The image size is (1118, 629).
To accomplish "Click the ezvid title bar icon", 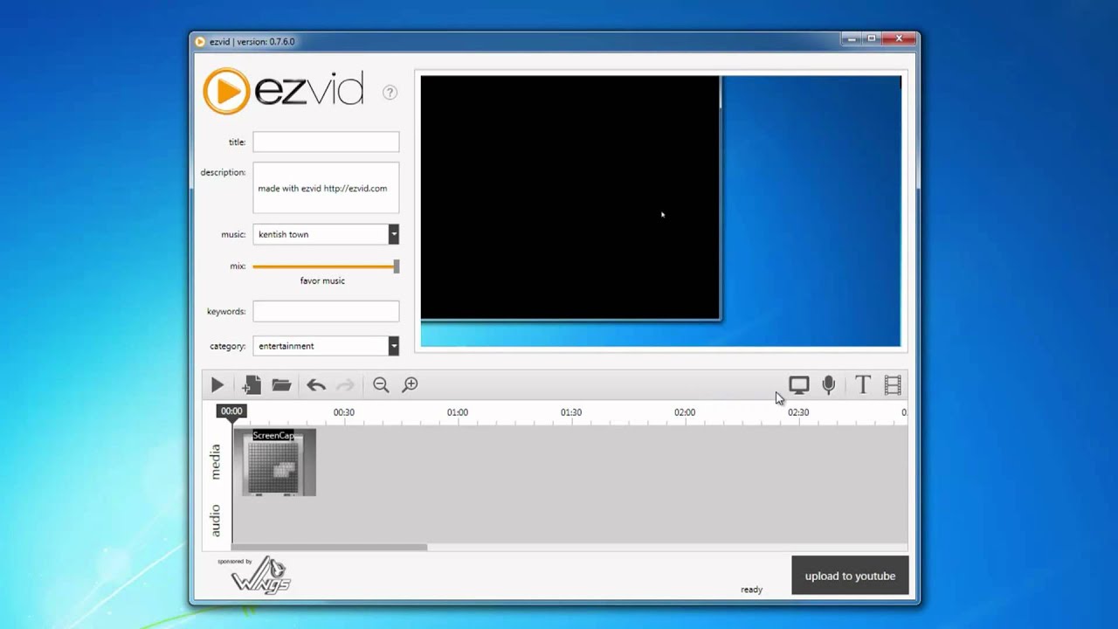I will point(200,41).
